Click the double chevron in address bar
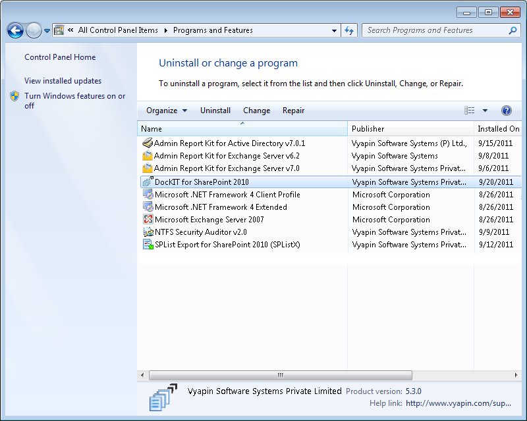Image resolution: width=527 pixels, height=421 pixels. click(x=70, y=30)
